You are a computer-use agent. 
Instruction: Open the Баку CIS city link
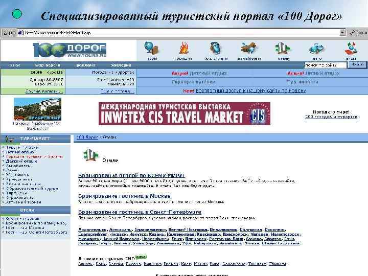pos(101,264)
